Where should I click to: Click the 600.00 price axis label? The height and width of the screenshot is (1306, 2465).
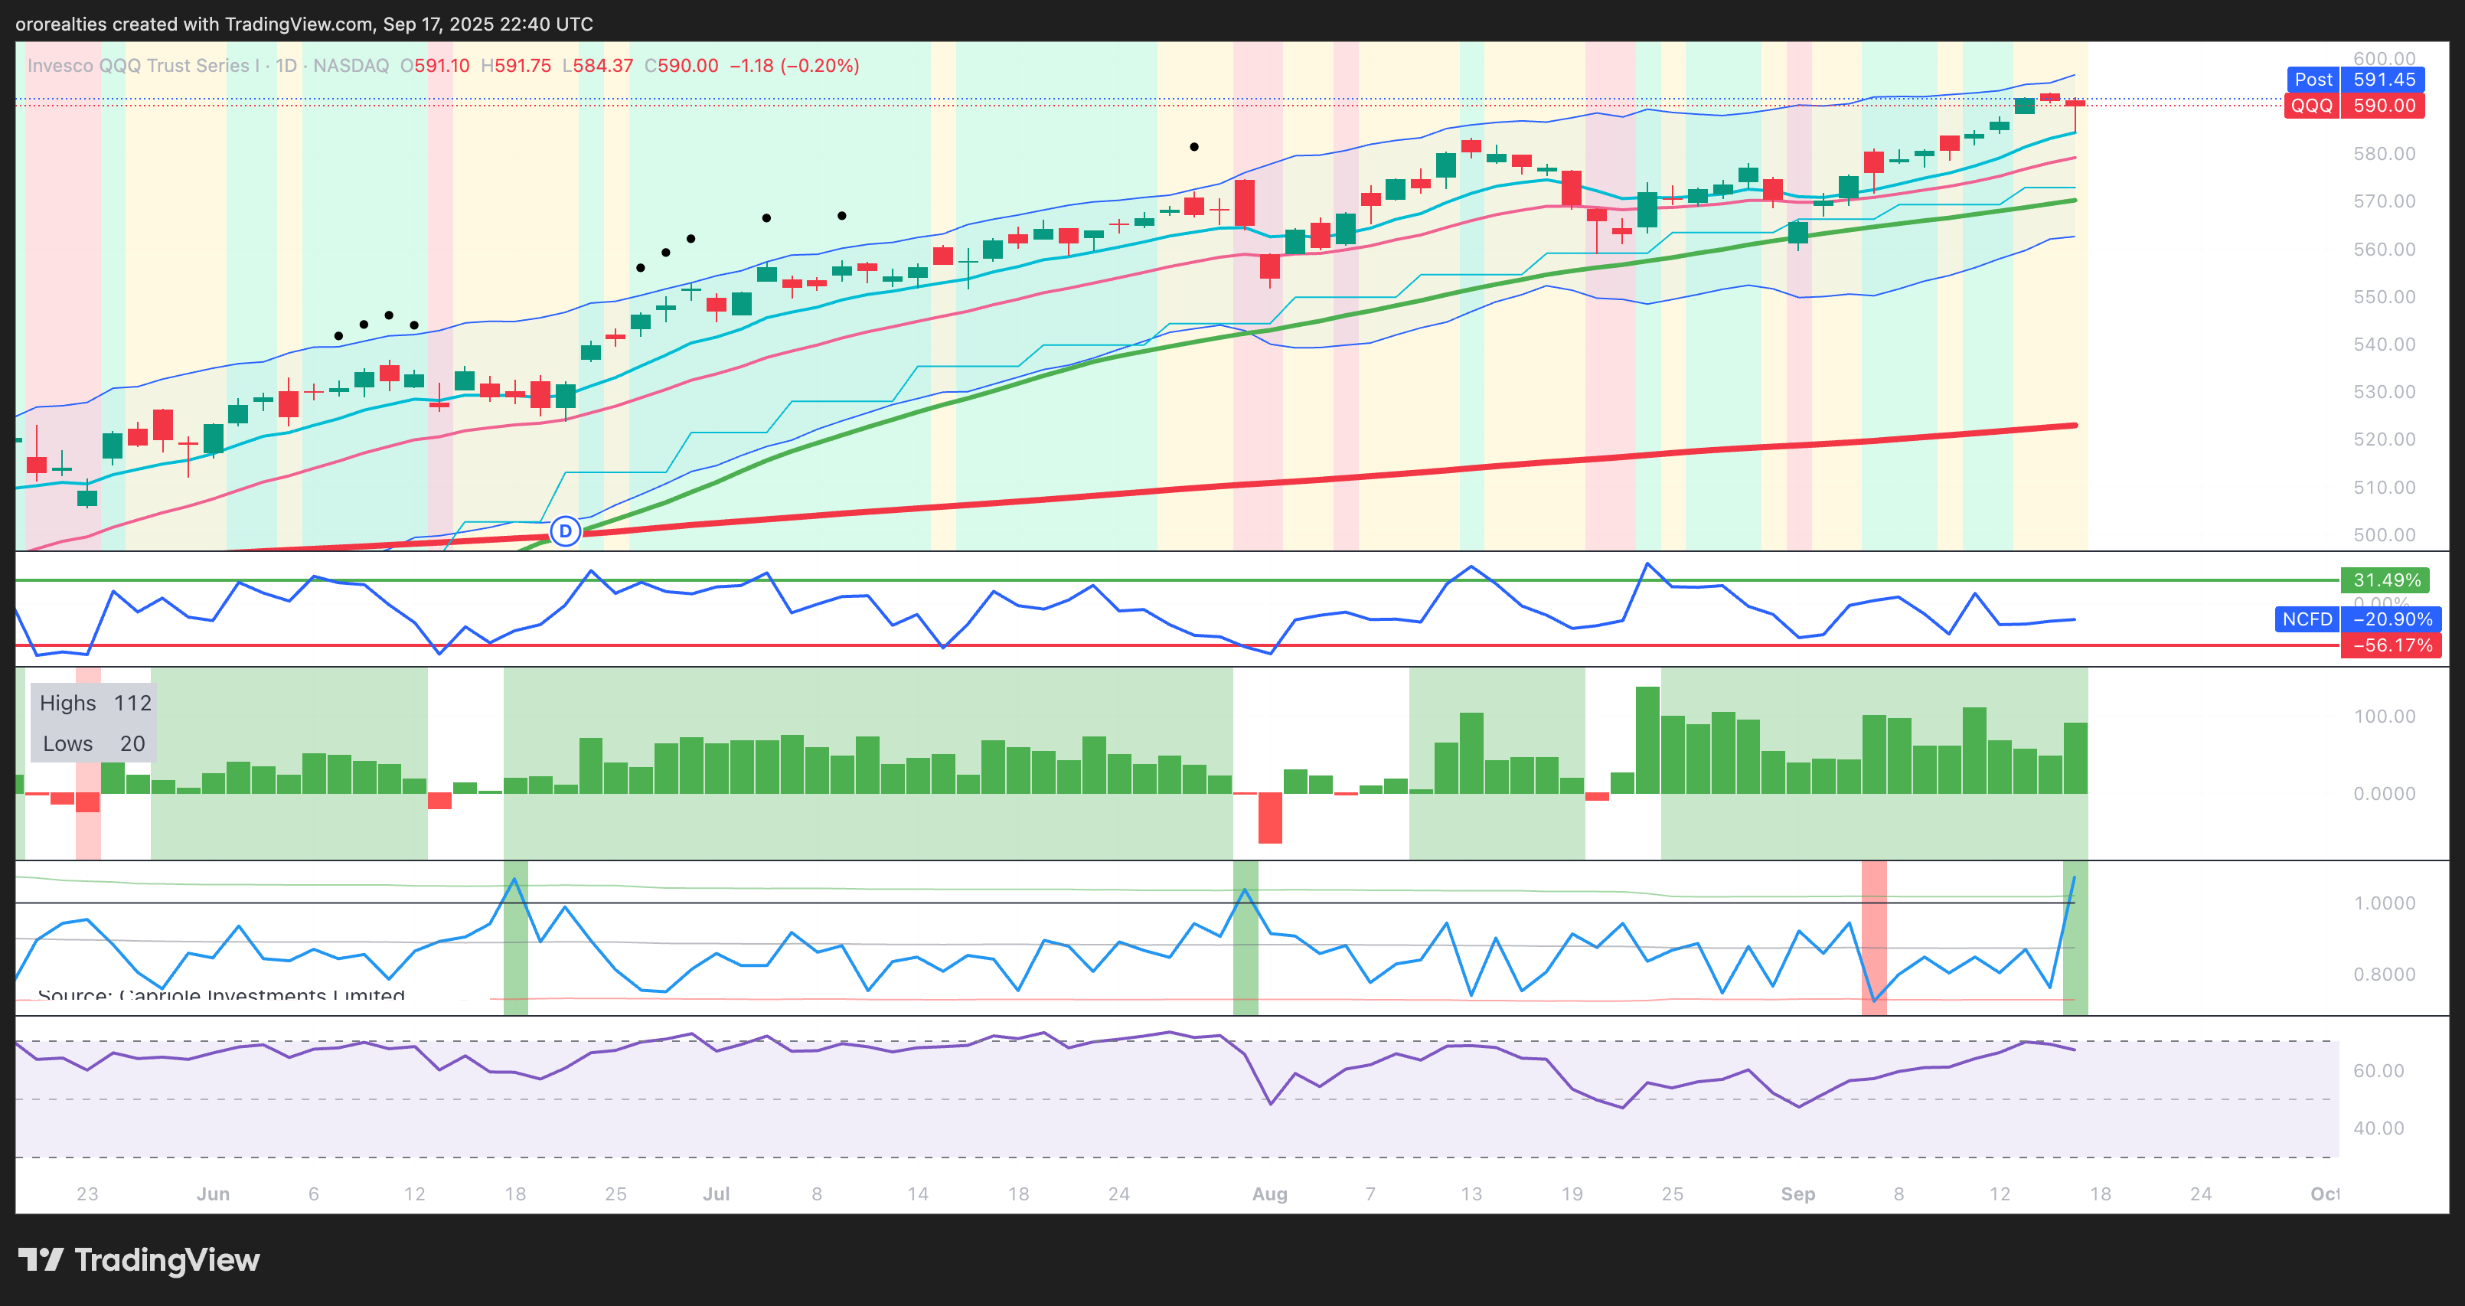(2384, 58)
